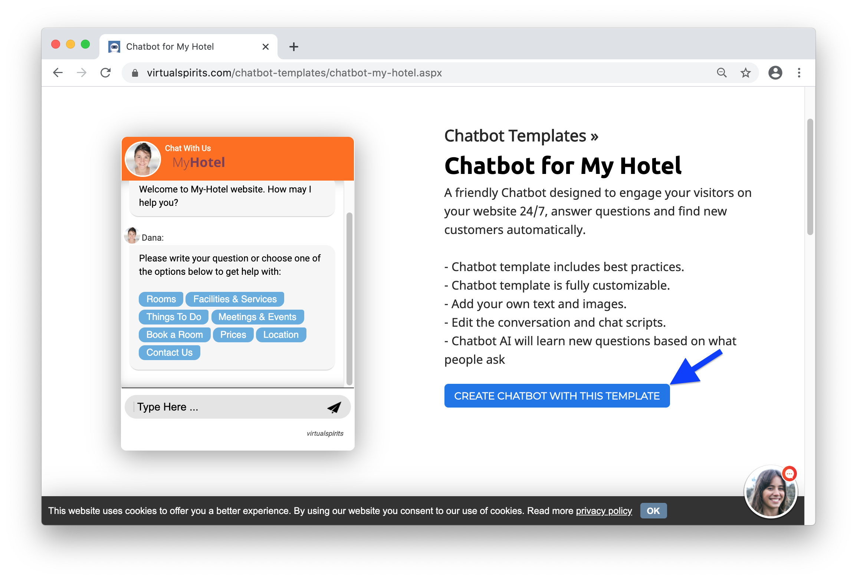857x580 pixels.
Task: Click the browser forward navigation arrow
Action: (80, 73)
